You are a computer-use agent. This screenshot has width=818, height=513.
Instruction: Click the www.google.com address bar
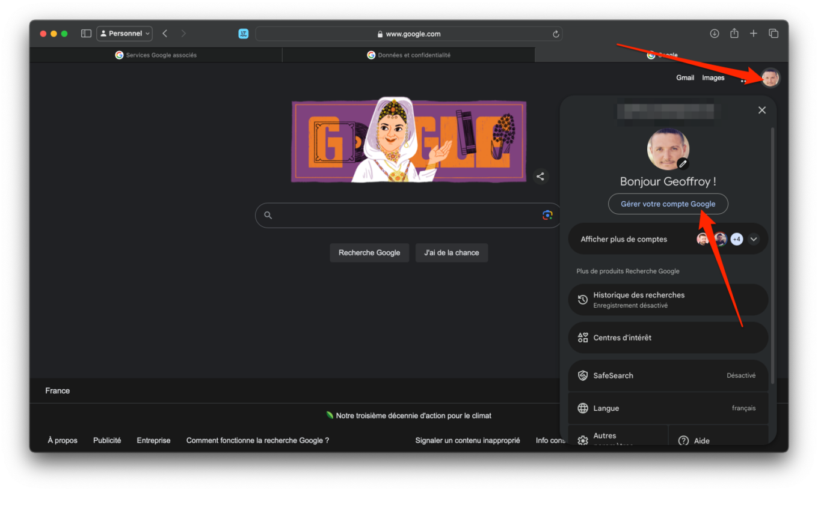tap(409, 34)
